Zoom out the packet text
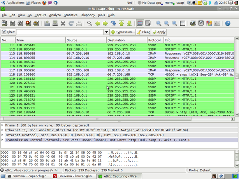Screen dimensions: 239x179 pyautogui.click(x=167, y=23)
